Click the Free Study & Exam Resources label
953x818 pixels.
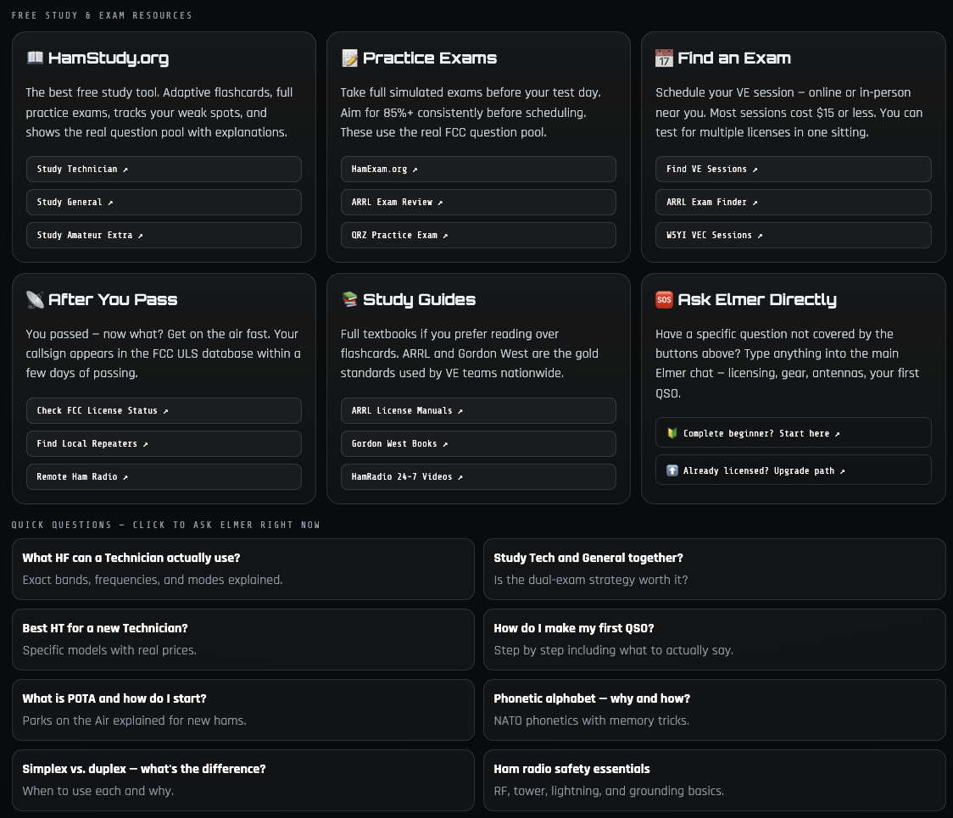pos(102,15)
